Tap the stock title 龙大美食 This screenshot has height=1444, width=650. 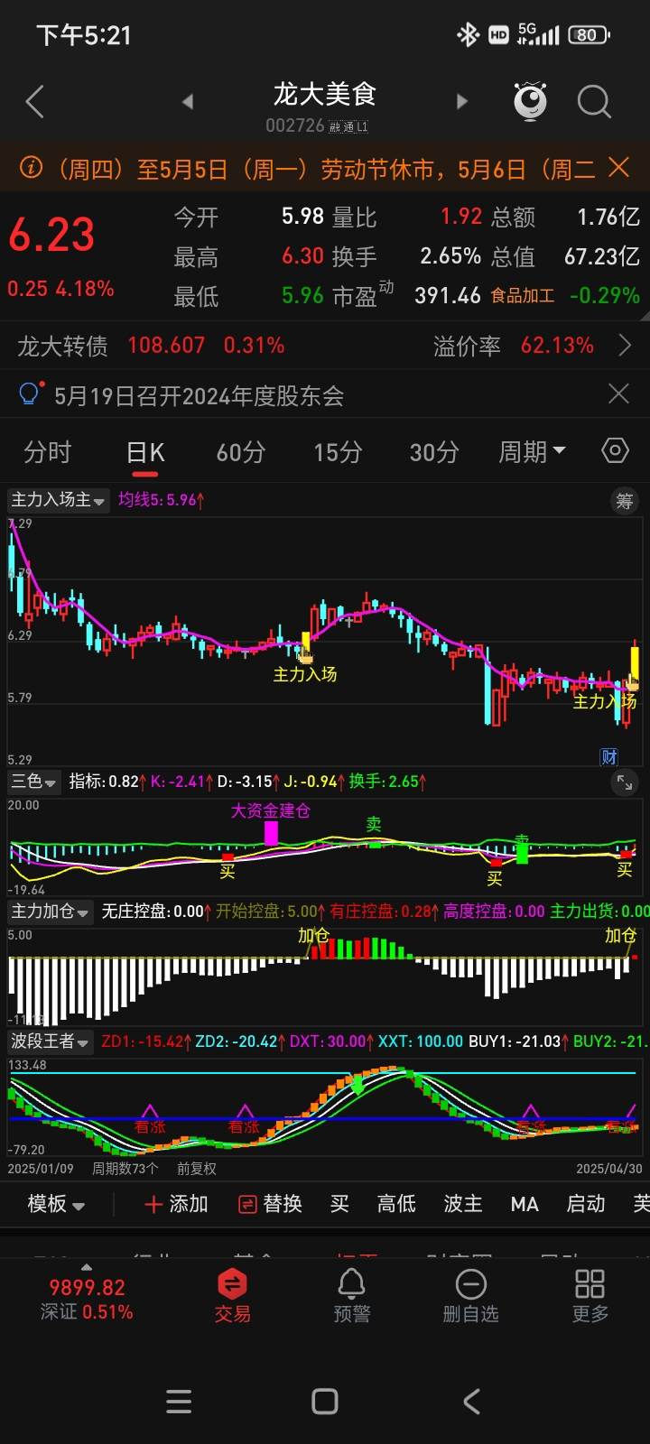325,94
